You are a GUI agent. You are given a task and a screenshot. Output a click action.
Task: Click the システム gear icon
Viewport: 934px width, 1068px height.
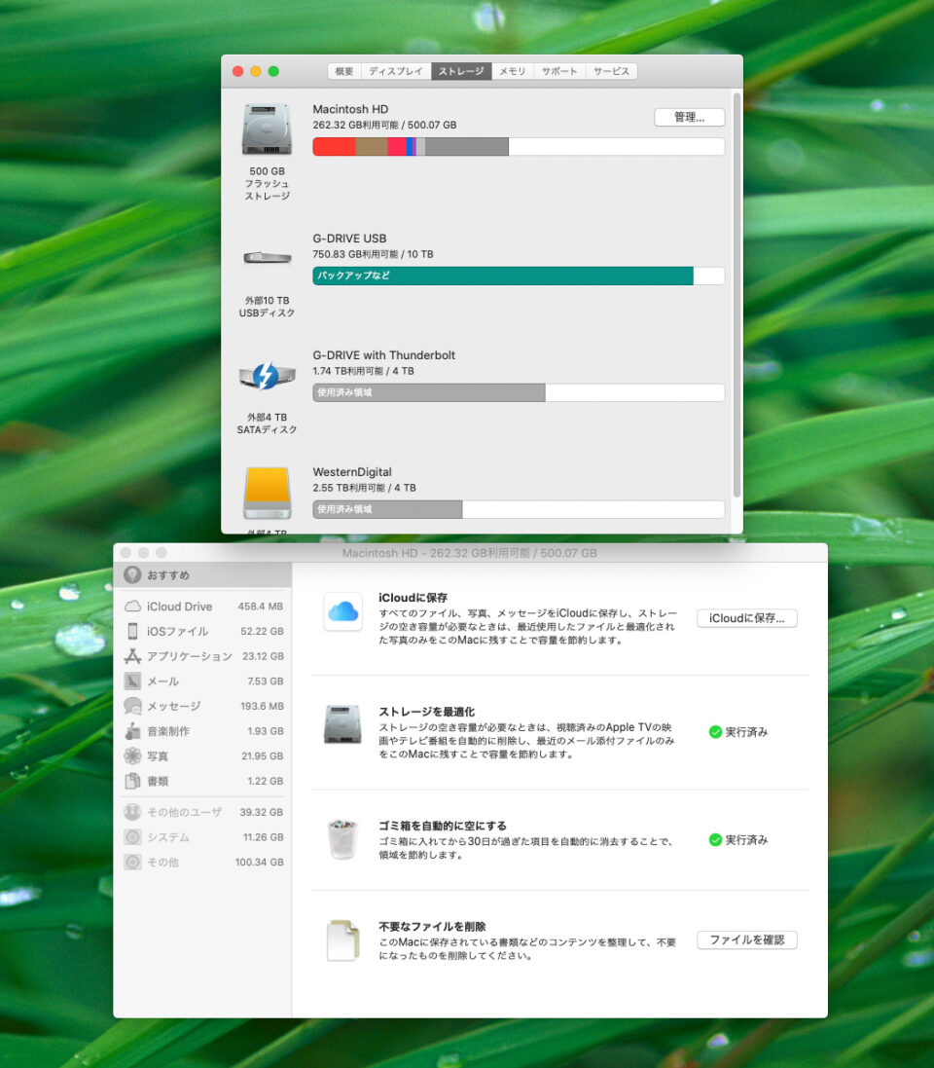pyautogui.click(x=132, y=837)
